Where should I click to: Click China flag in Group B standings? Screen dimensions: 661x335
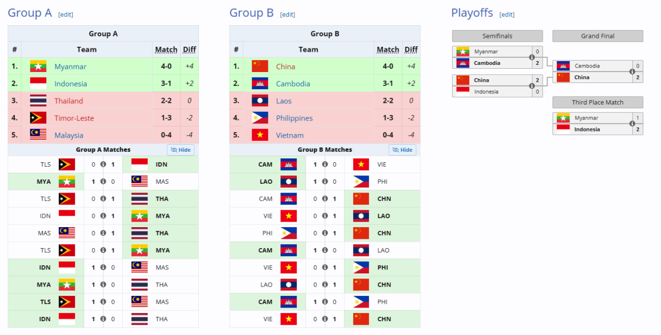(259, 67)
